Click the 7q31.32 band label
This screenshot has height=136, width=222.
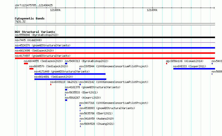pos(20,21)
